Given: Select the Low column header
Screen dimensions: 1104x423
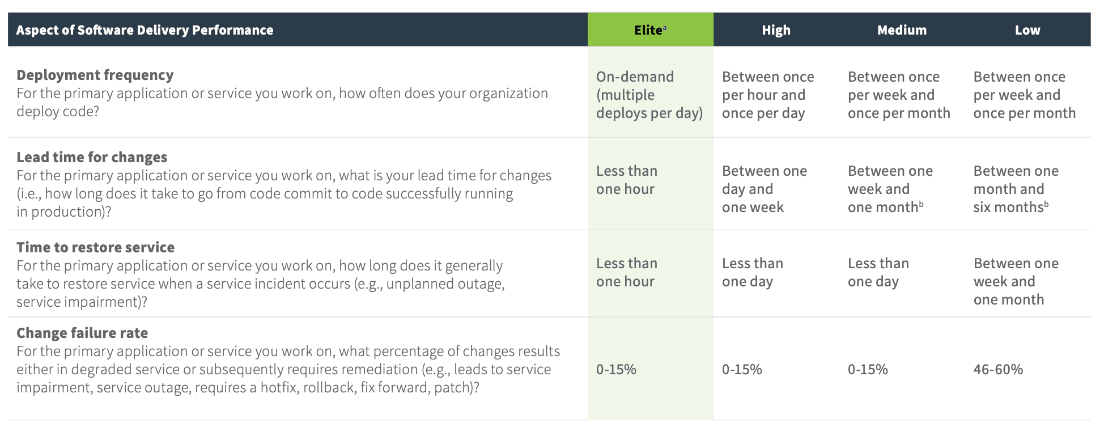Looking at the screenshot, I should (1027, 30).
